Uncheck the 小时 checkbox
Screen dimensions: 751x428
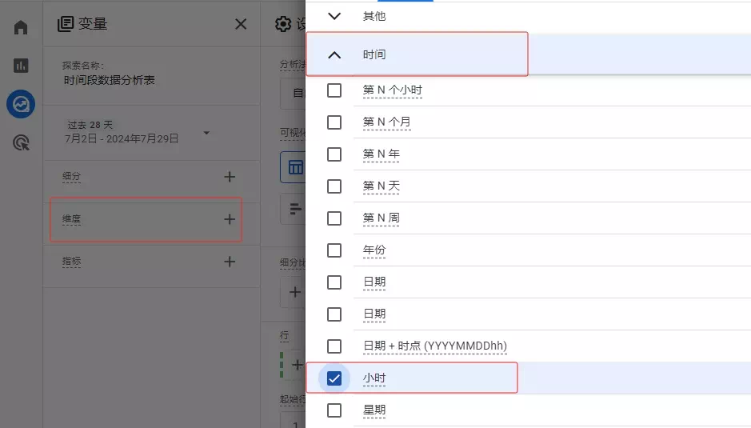tap(334, 378)
